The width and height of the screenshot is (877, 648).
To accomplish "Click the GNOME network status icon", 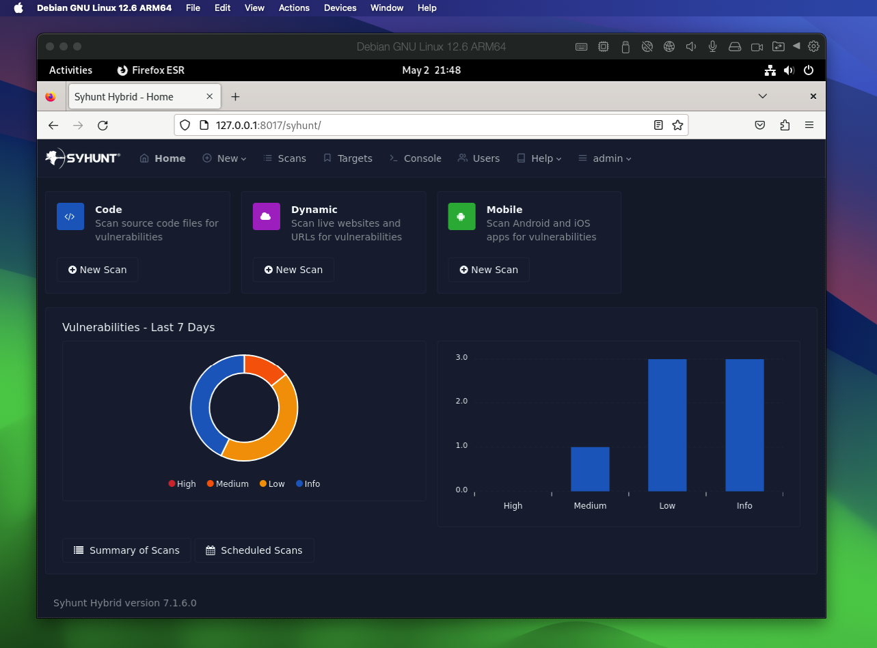I will (x=770, y=70).
